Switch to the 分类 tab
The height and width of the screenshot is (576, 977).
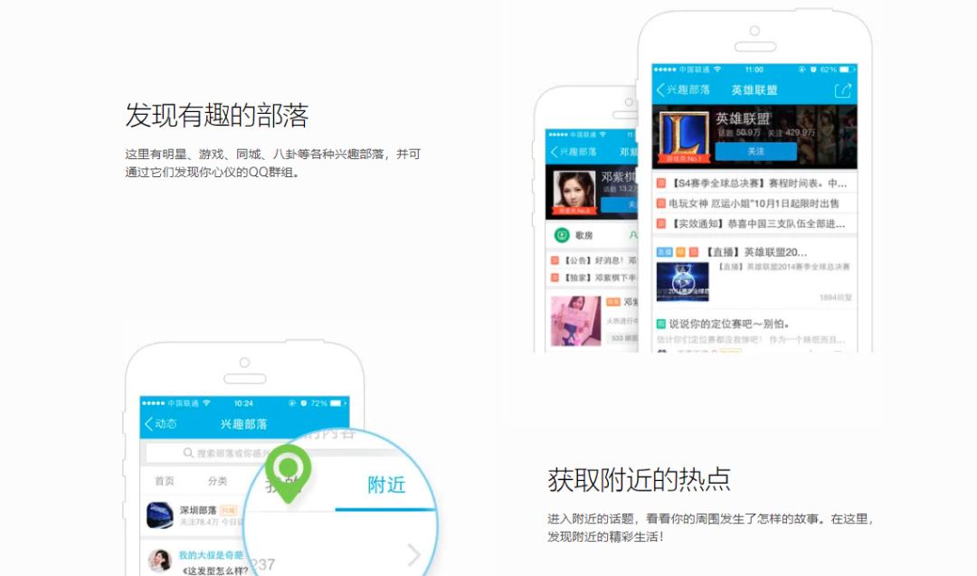point(217,481)
